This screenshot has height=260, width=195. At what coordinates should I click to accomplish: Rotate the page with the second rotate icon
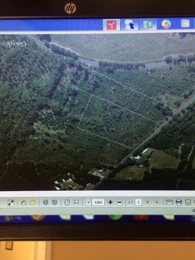tap(55, 202)
